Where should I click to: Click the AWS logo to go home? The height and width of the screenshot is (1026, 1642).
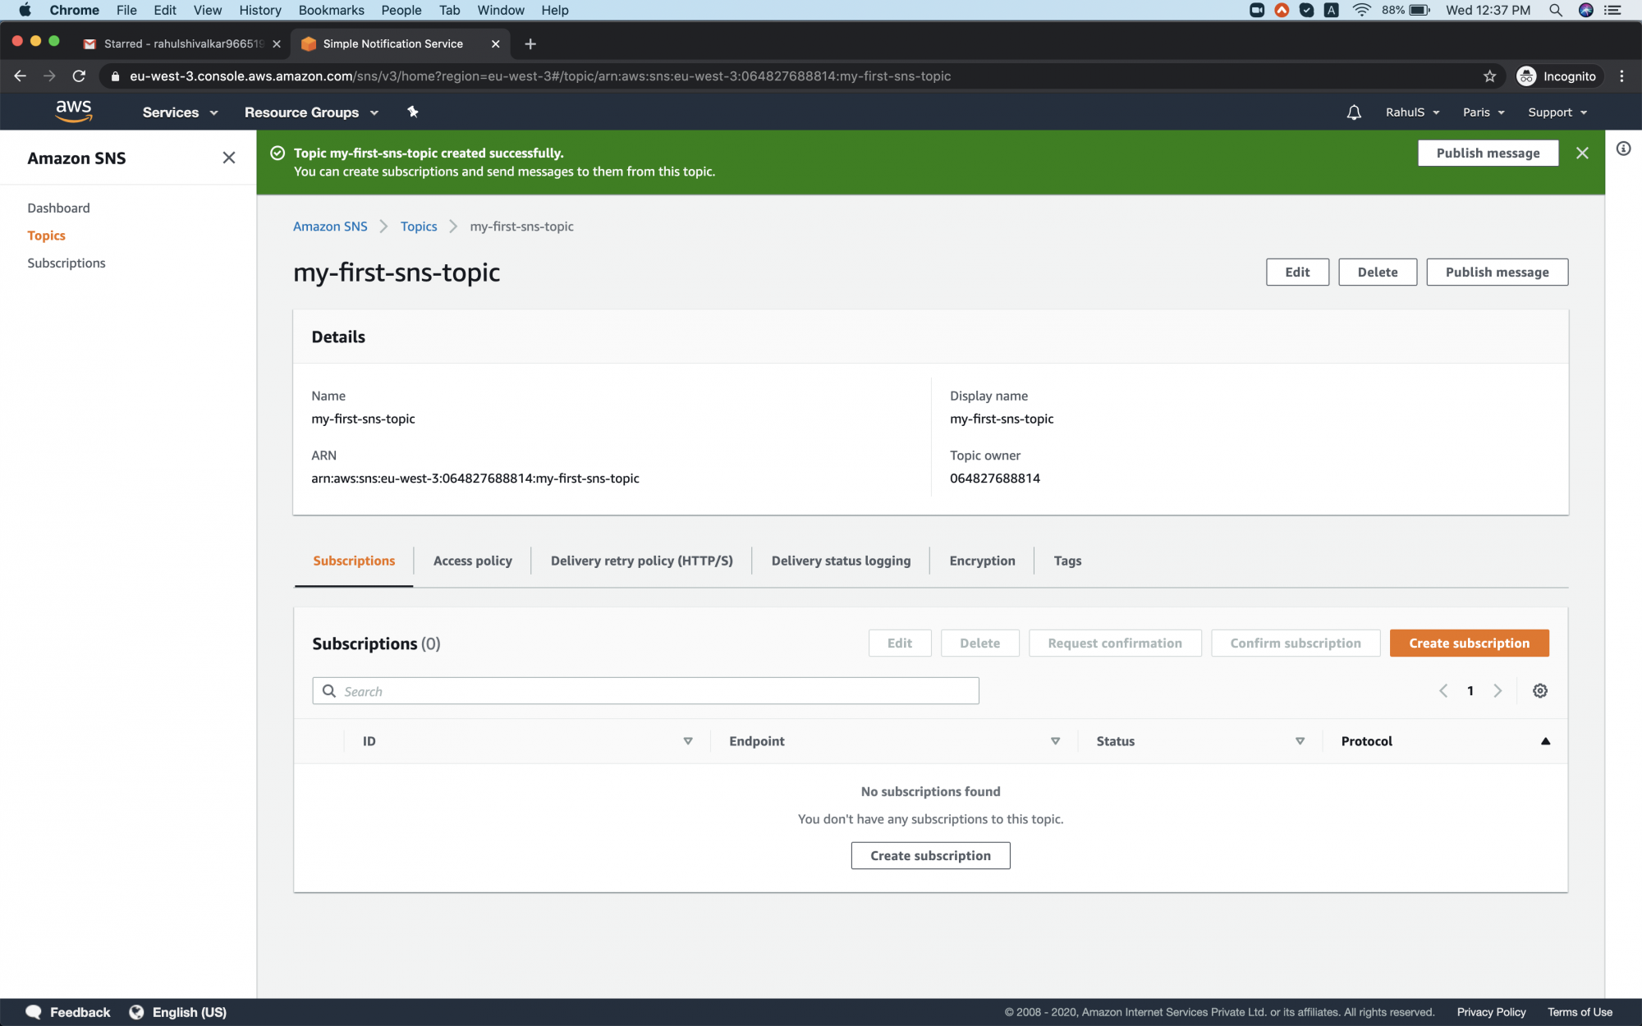74,111
